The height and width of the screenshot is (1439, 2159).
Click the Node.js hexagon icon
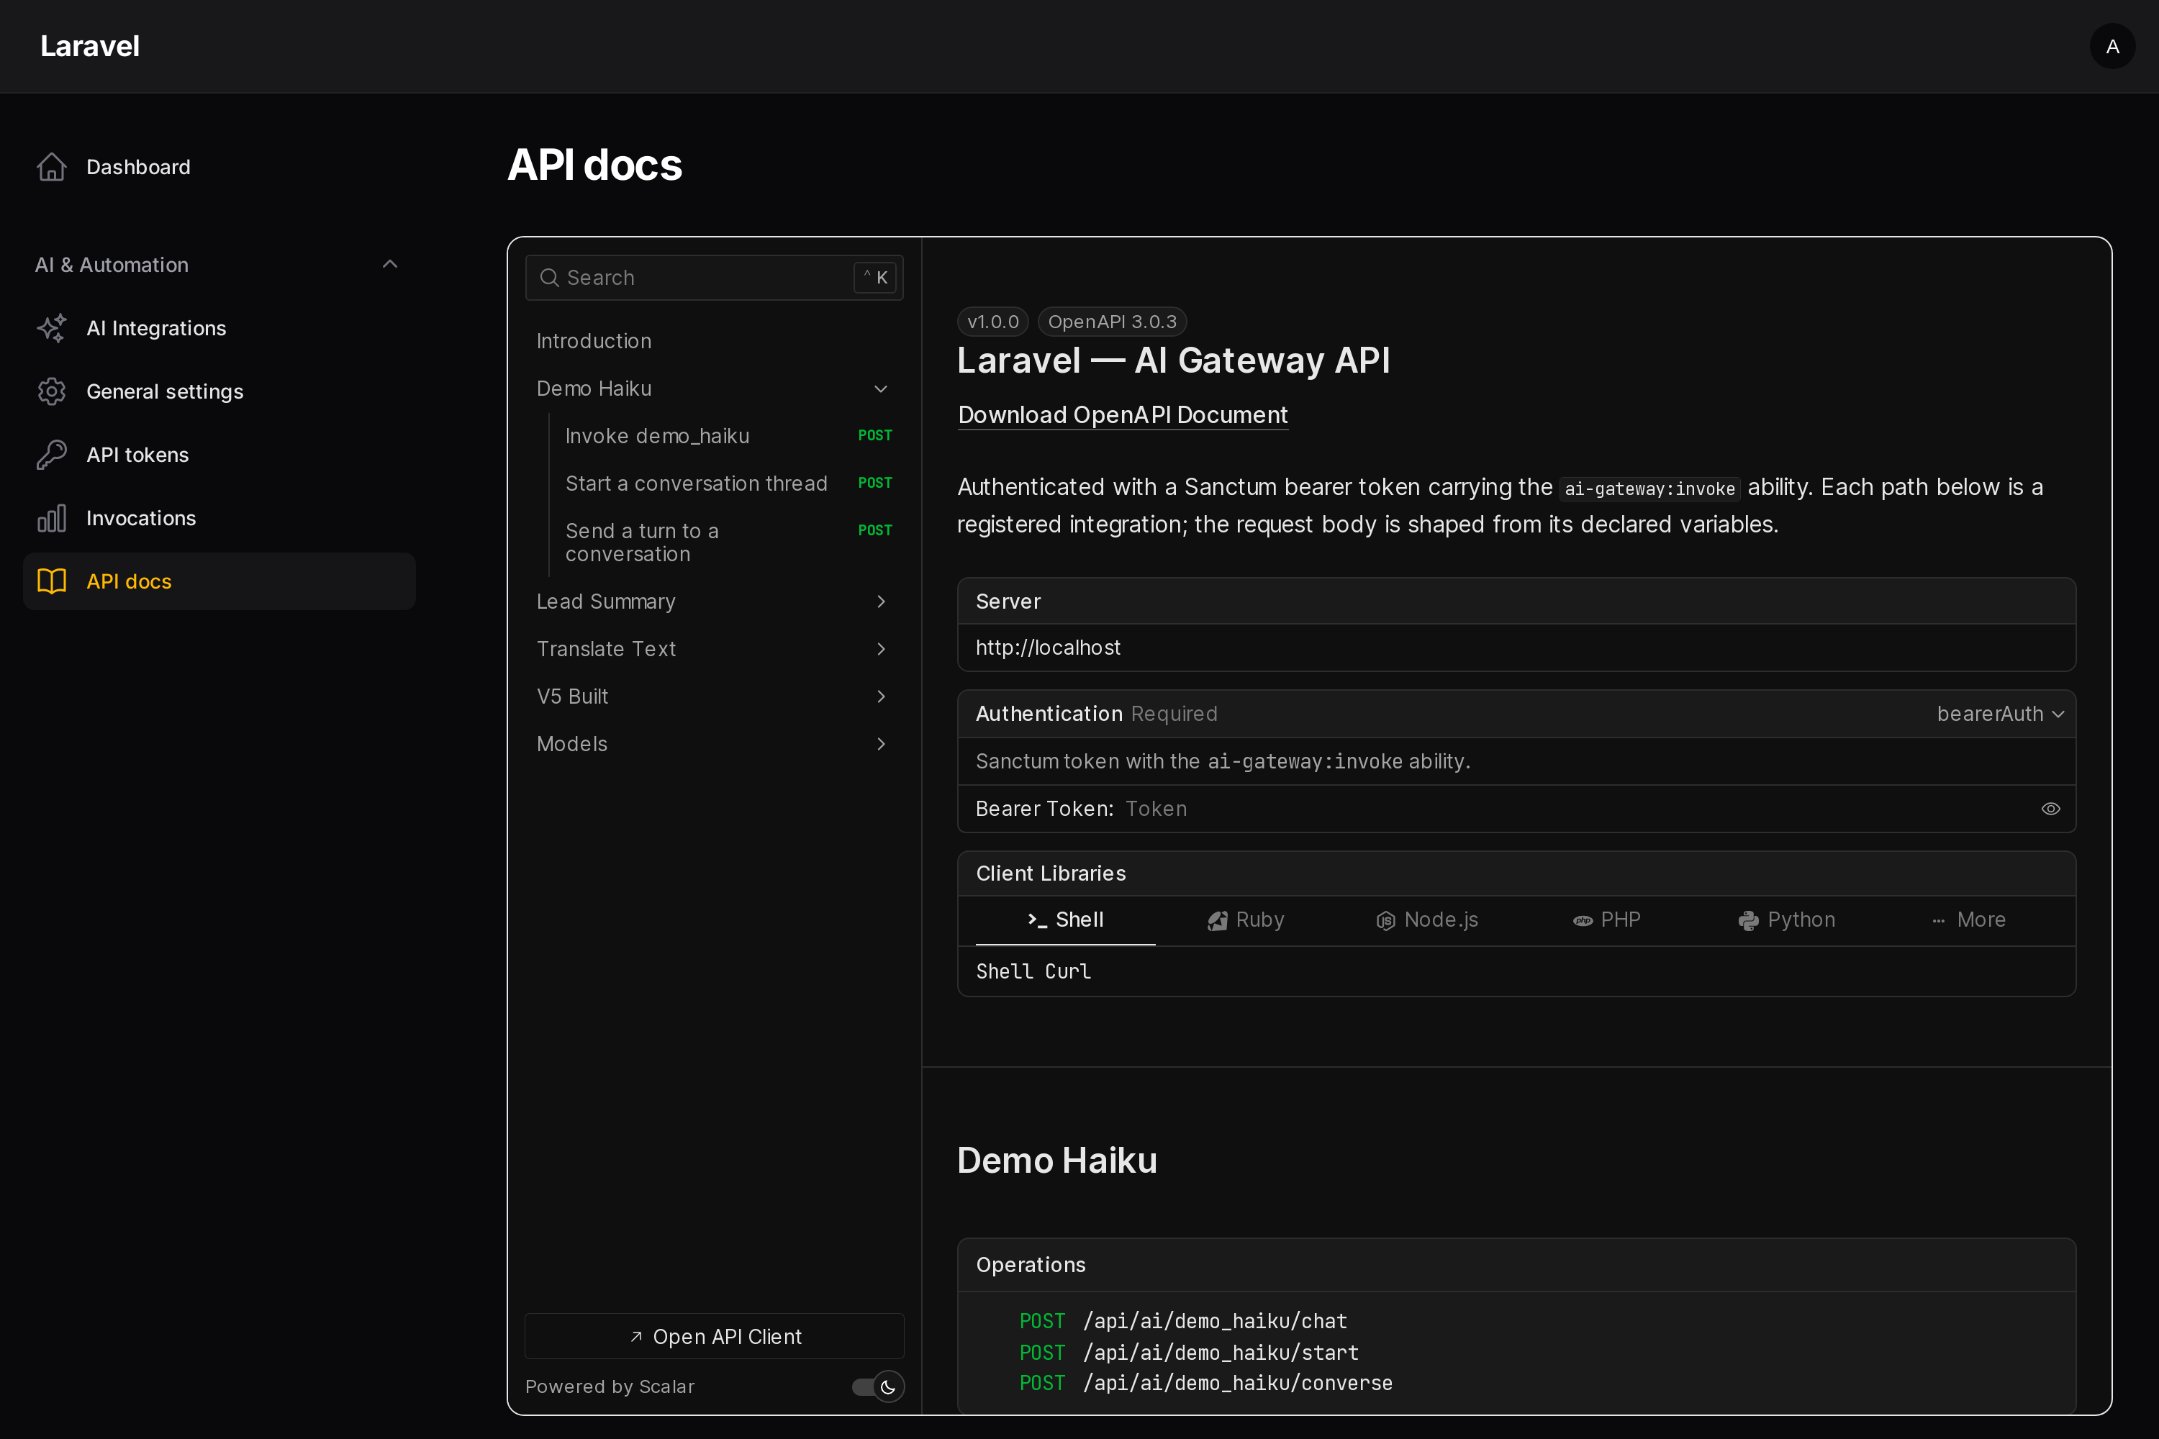click(x=1385, y=920)
